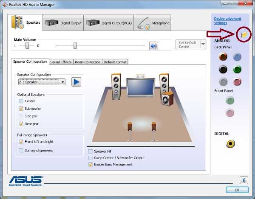The height and width of the screenshot is (199, 255).
Task: Click the main volume slider handle
Action: [x=75, y=45]
